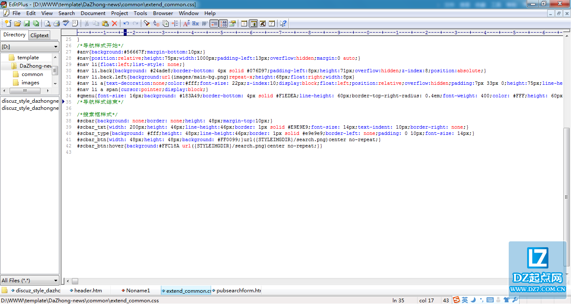Select the common folder in tree
The width and height of the screenshot is (571, 304).
coord(32,74)
